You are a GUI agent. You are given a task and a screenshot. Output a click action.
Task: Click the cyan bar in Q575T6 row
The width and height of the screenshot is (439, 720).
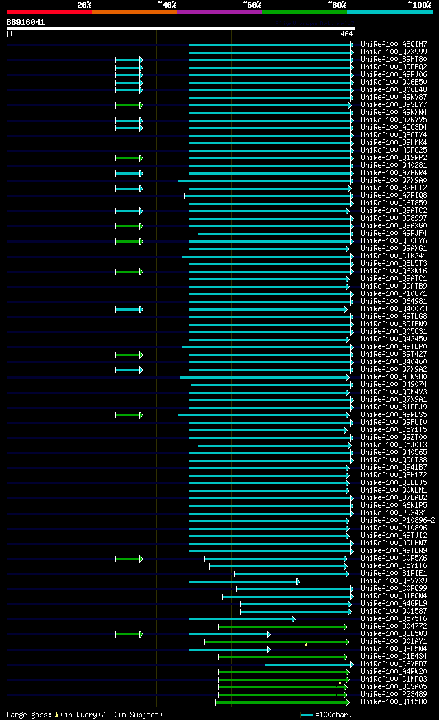pyautogui.click(x=242, y=620)
